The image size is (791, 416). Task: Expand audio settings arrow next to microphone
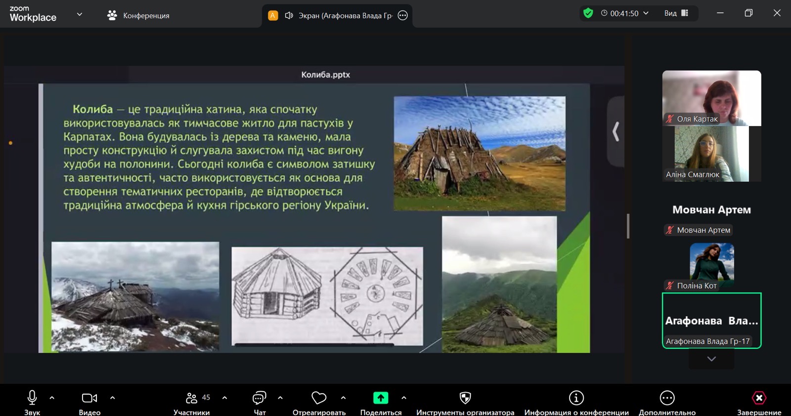pos(52,398)
